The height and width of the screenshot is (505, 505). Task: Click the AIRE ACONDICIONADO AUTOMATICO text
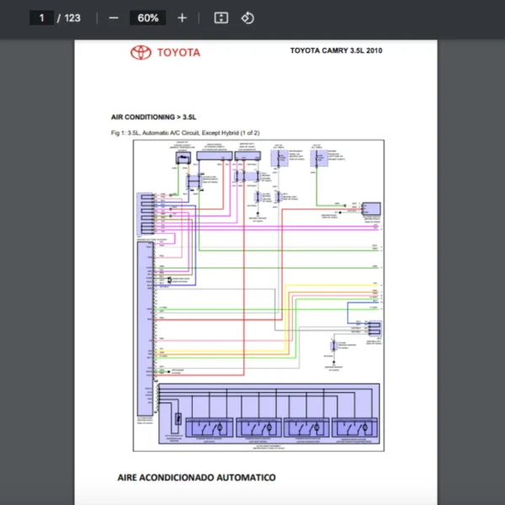pos(196,477)
